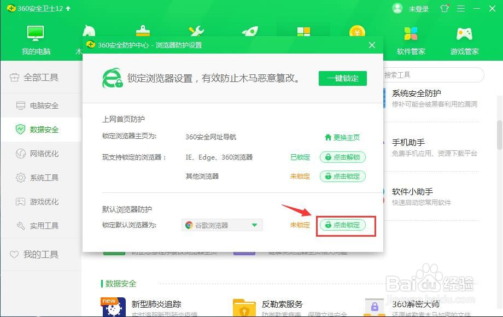Image resolution: width=503 pixels, height=317 pixels.
Task: Open the 游戏管家 gamepad icon
Action: 464,40
